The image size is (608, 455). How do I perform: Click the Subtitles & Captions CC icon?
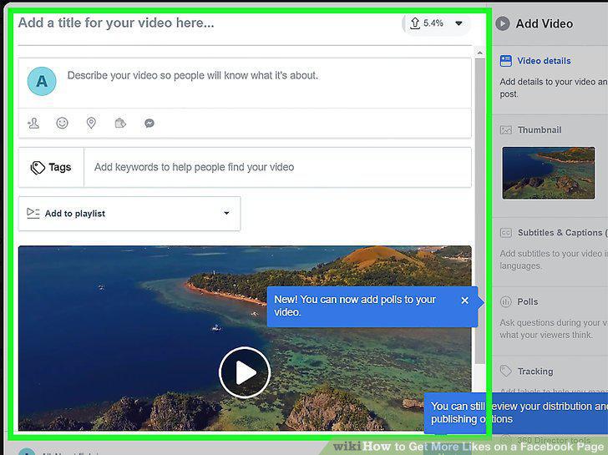tap(505, 233)
